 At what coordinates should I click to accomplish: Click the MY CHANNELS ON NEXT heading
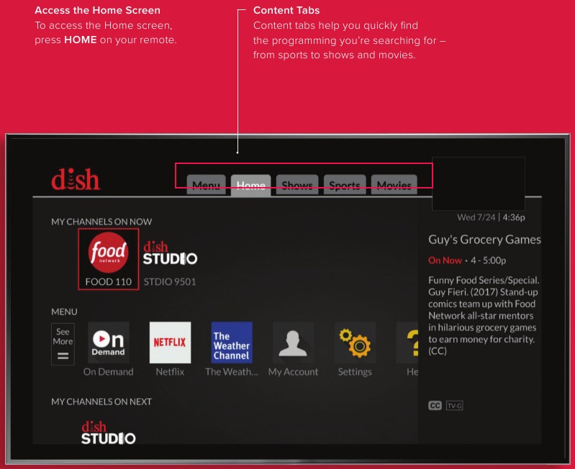[101, 401]
